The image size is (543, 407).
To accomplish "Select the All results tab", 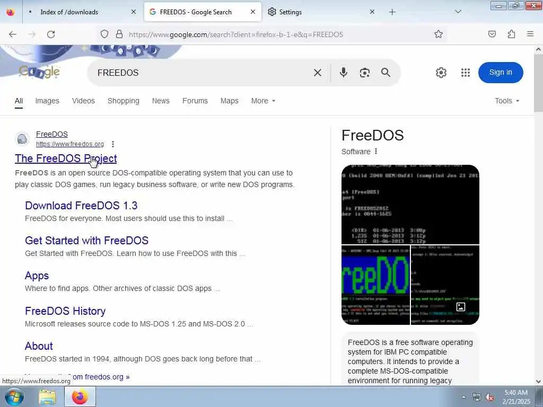I will point(19,101).
